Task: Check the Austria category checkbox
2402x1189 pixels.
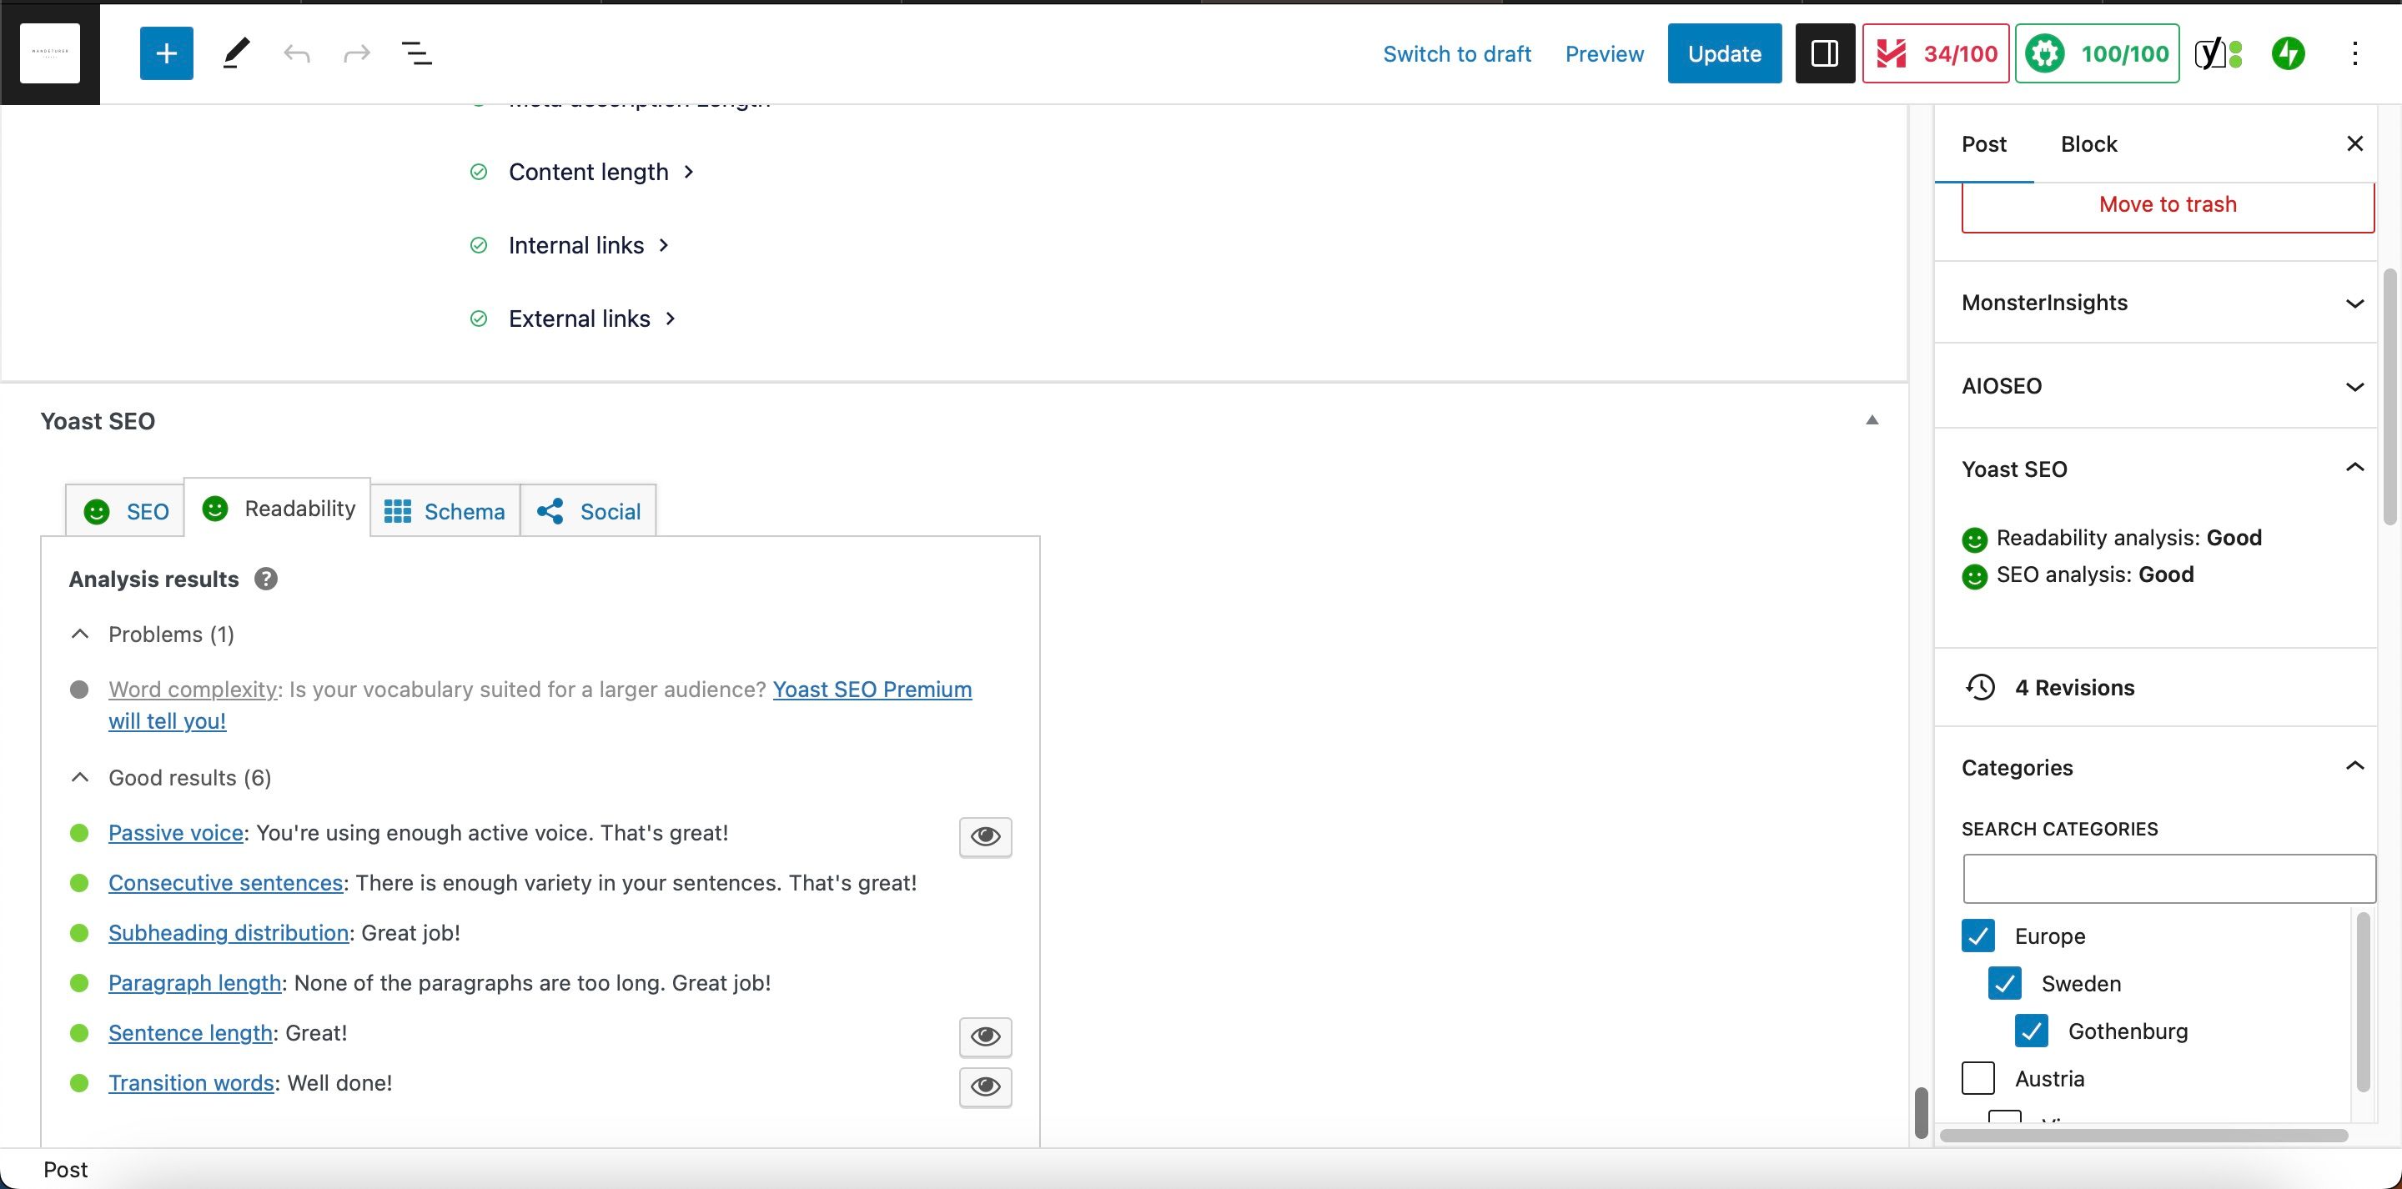Action: (1977, 1078)
